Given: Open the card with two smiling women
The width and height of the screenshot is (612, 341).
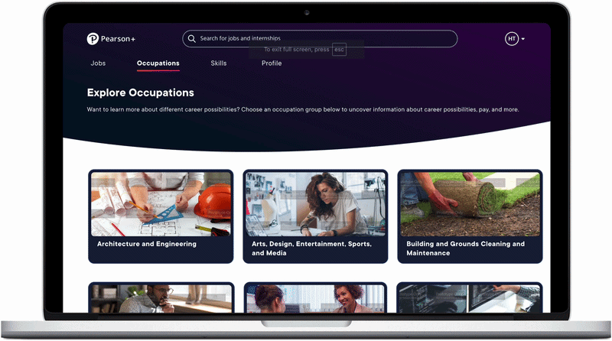Looking at the screenshot, I should point(315,297).
